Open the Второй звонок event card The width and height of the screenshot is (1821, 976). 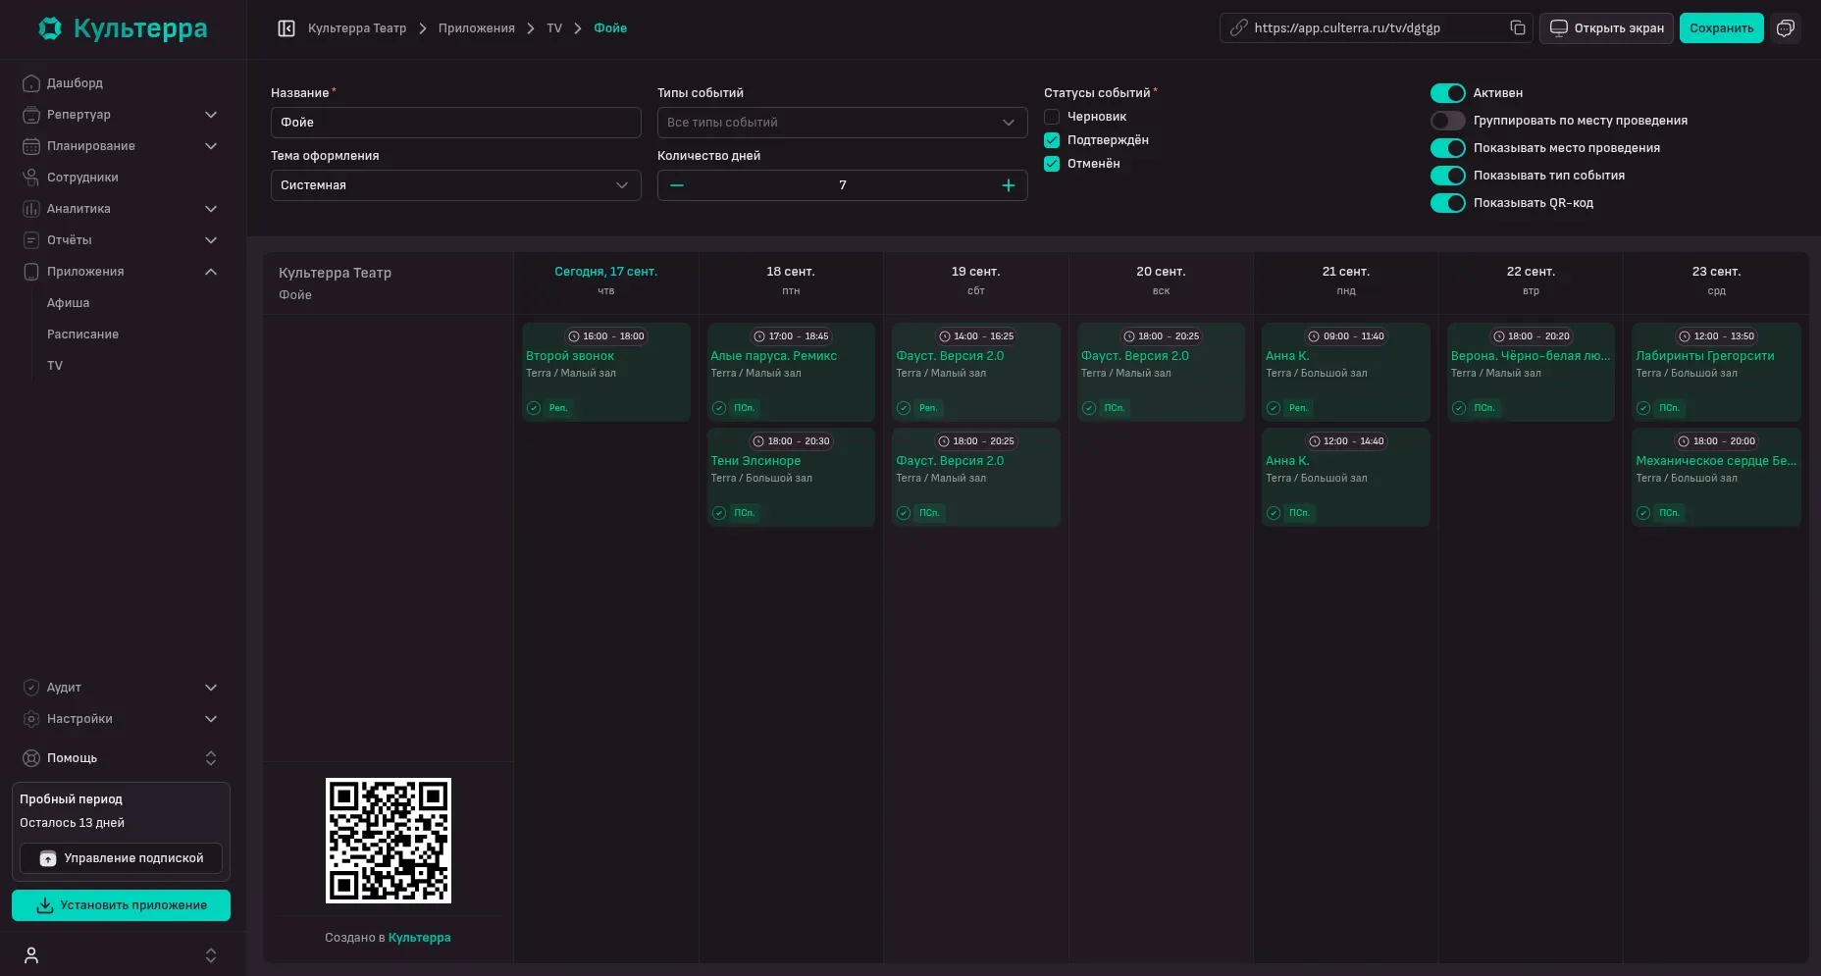[x=605, y=373]
